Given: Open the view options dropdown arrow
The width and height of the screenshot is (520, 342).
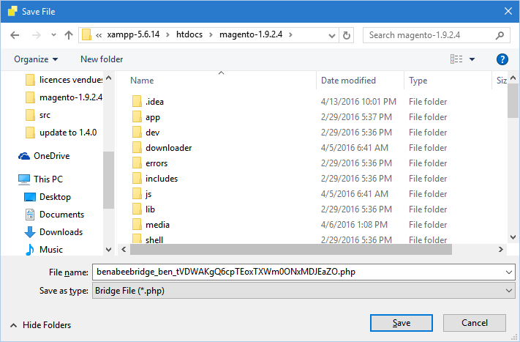Looking at the screenshot, I should [472, 59].
